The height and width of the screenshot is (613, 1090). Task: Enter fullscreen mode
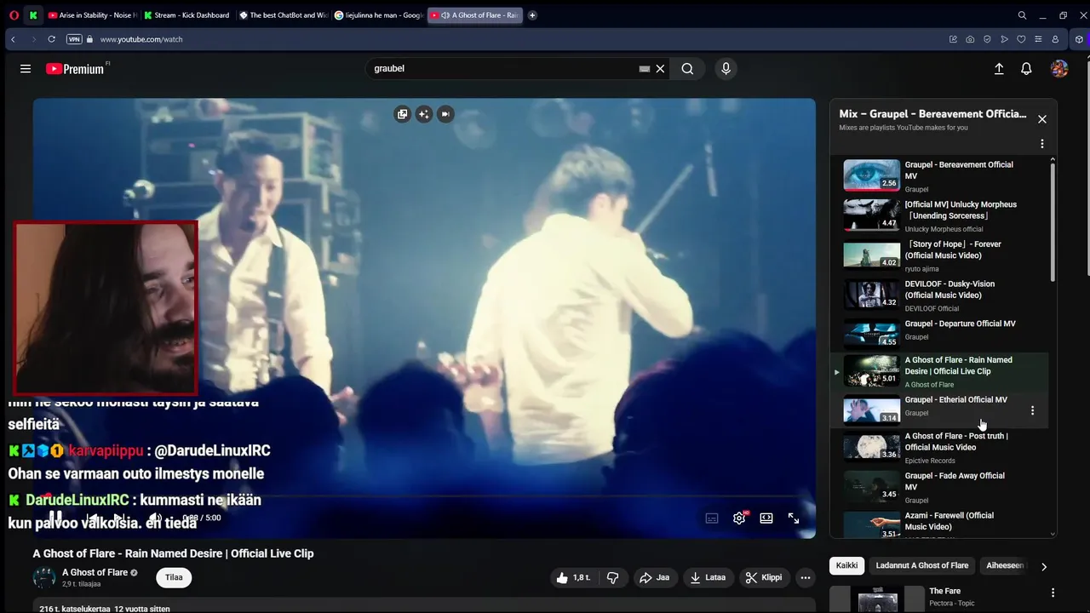(x=793, y=518)
